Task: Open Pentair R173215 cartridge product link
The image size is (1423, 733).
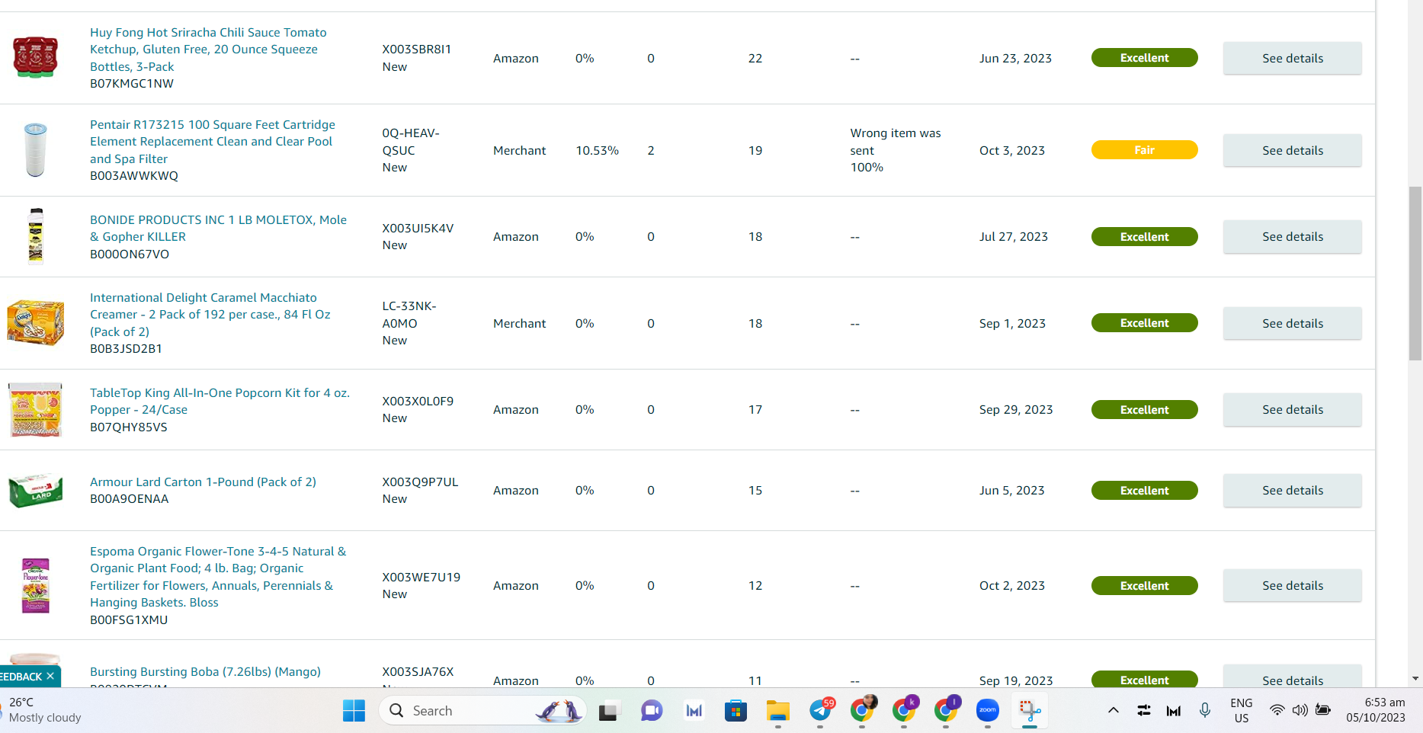Action: coord(213,142)
